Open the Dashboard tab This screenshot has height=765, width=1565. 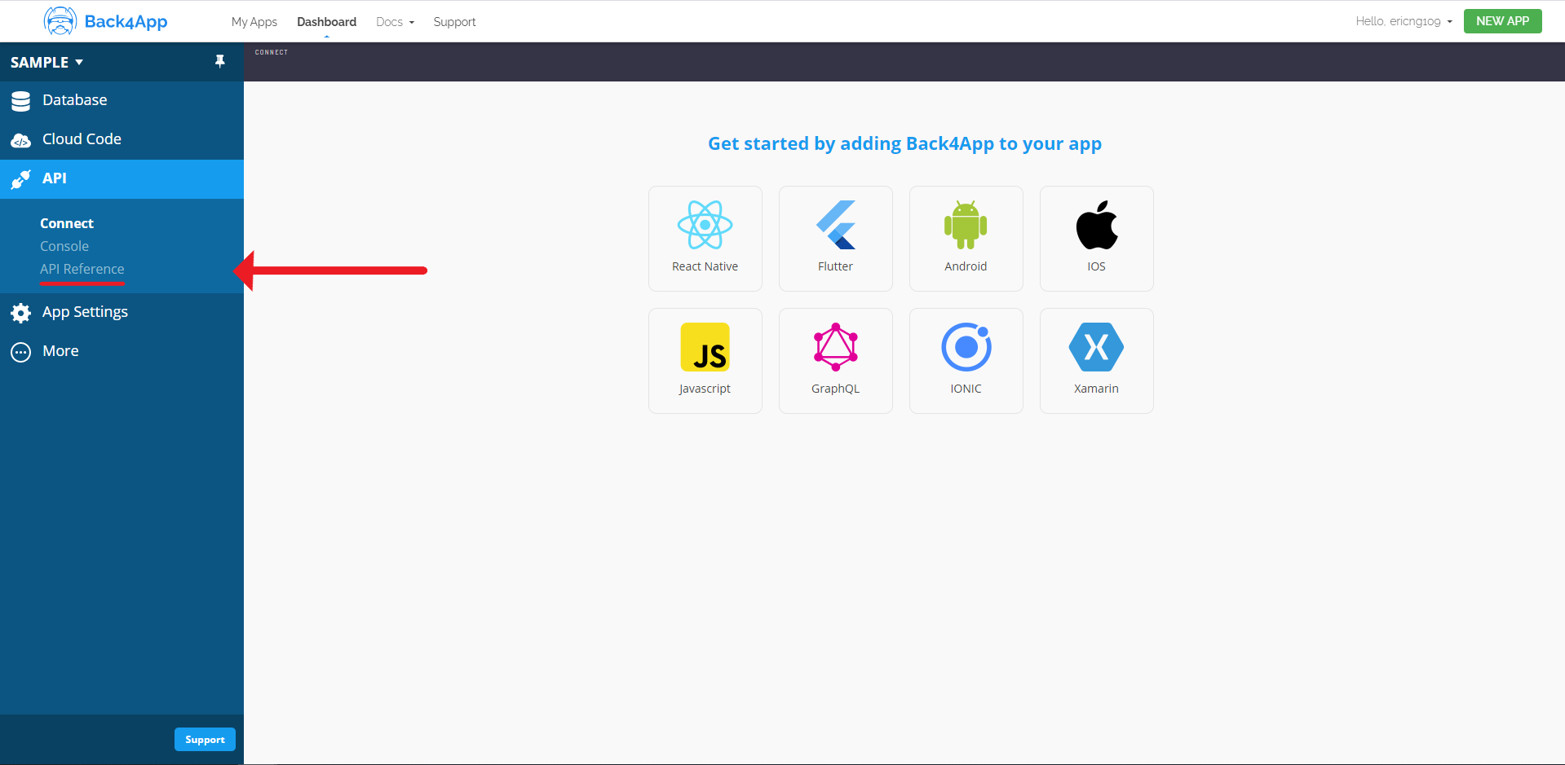tap(326, 22)
